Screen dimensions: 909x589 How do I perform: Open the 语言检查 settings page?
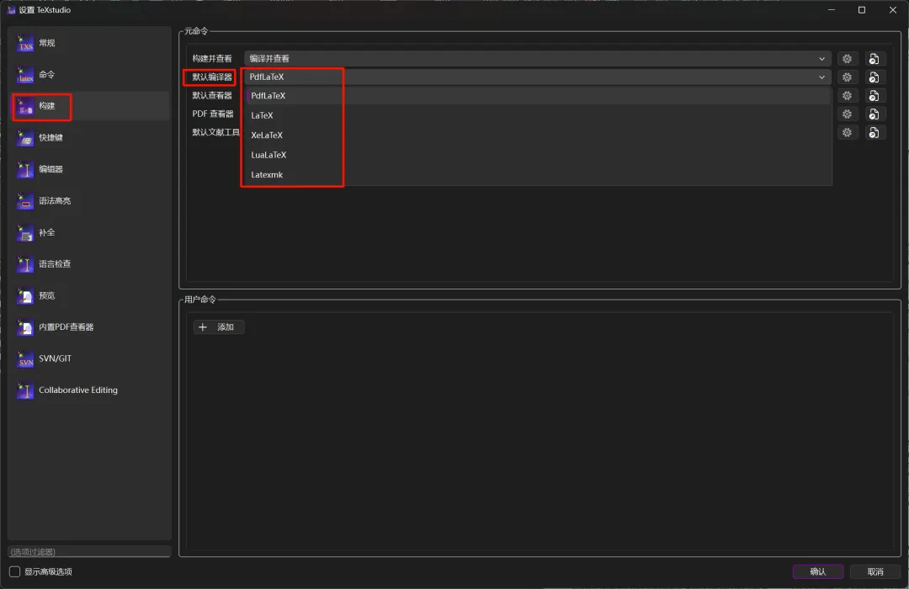pos(90,264)
